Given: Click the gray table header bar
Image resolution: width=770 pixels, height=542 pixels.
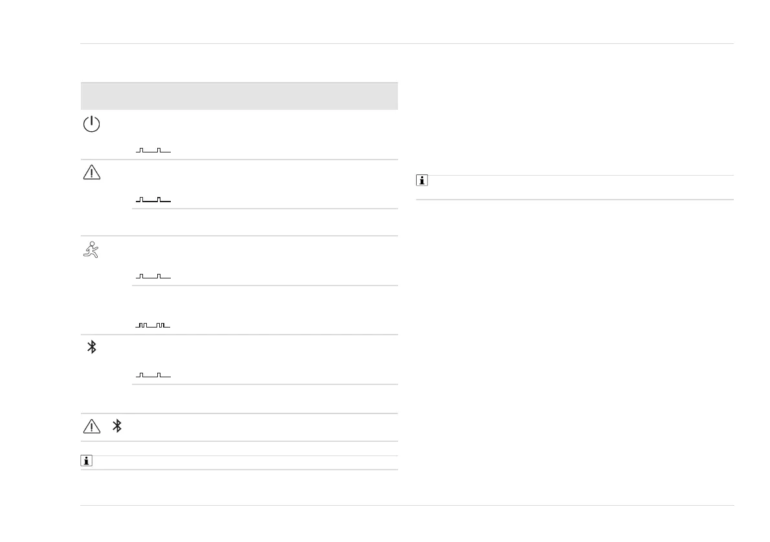Looking at the screenshot, I should click(x=239, y=96).
